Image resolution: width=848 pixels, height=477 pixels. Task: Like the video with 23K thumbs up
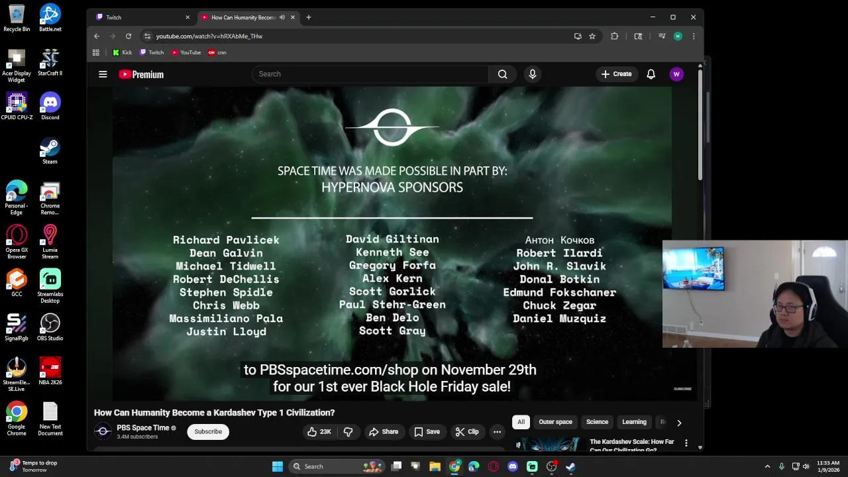[319, 432]
